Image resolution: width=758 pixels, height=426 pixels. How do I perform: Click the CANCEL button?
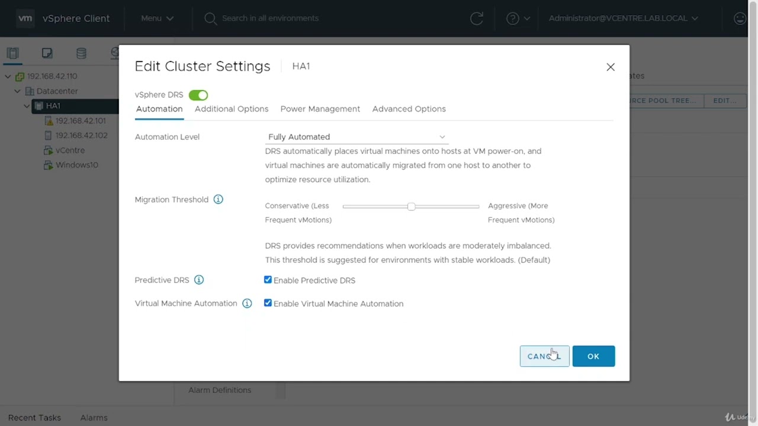[544, 356]
